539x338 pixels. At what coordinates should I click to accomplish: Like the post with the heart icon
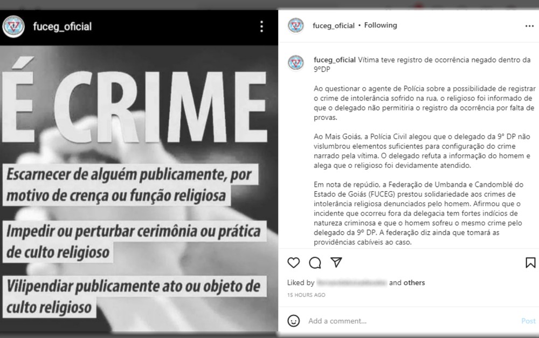[x=293, y=262]
